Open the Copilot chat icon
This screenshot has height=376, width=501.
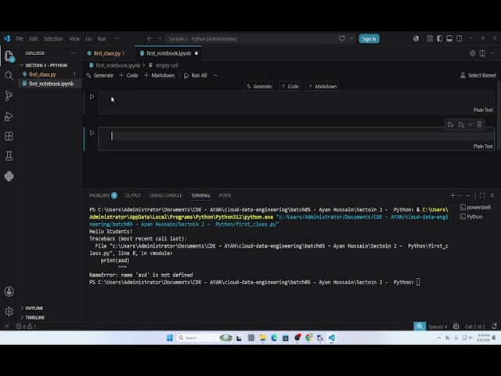tap(342, 38)
